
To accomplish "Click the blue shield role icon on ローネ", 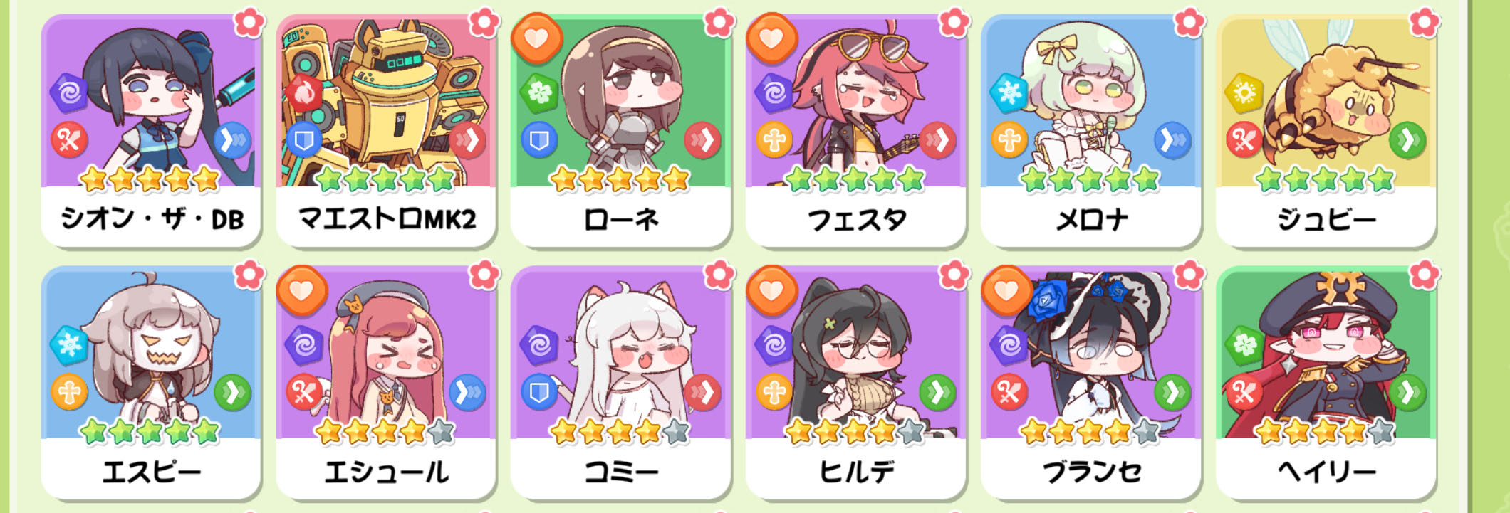I will (539, 139).
